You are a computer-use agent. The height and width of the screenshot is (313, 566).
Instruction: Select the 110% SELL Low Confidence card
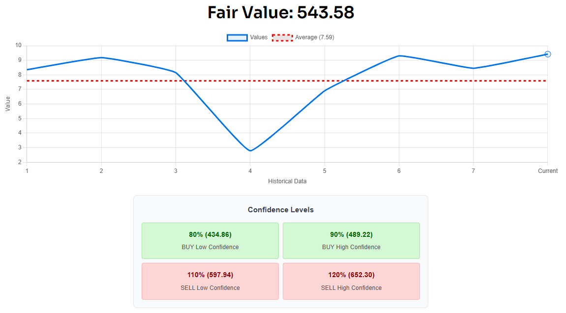(x=210, y=281)
